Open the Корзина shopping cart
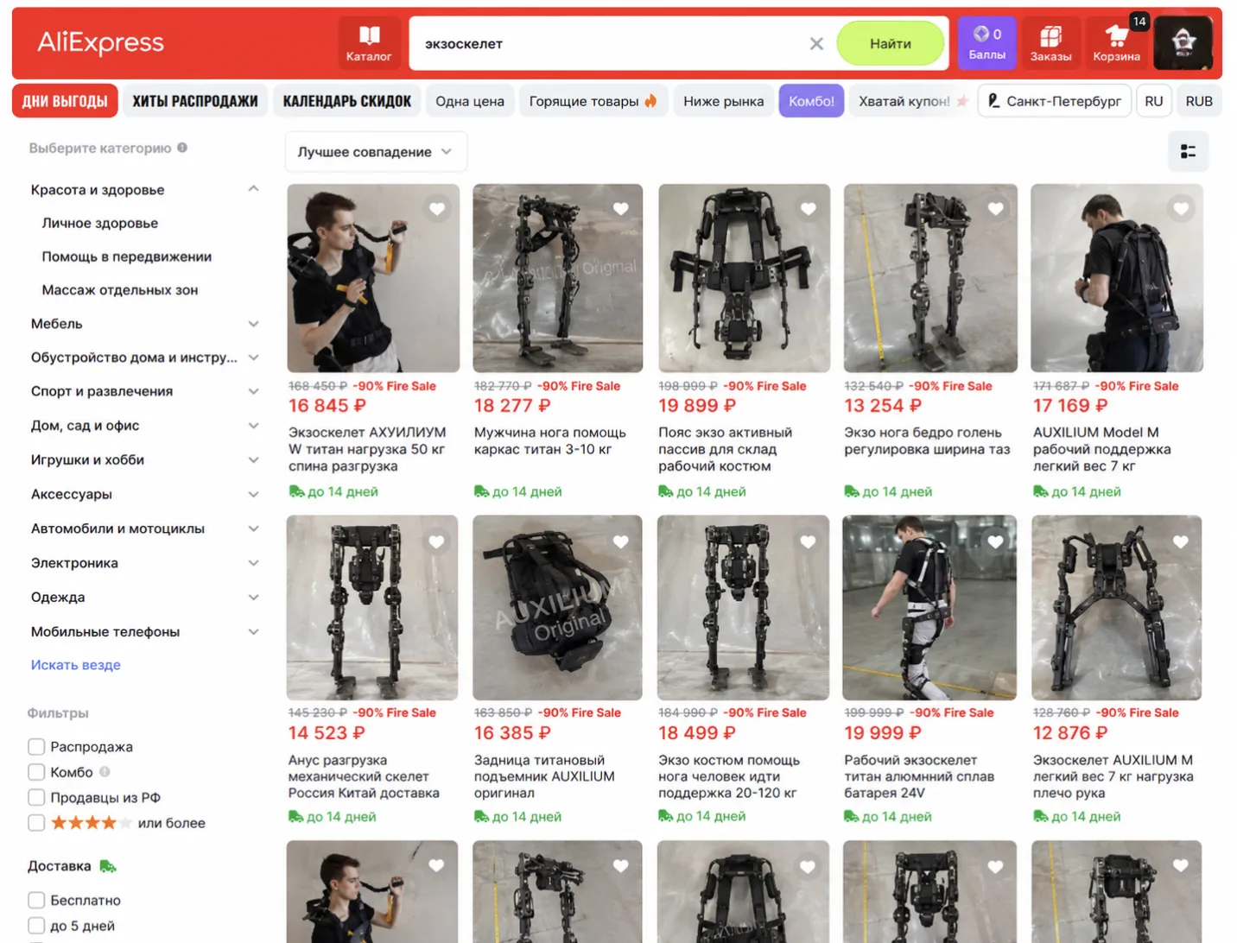This screenshot has height=943, width=1237. point(1116,43)
